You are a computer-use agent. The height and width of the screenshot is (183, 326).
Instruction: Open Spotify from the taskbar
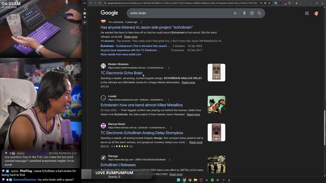coord(212,180)
